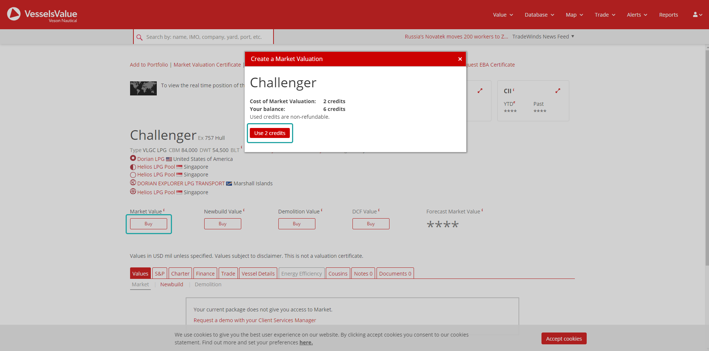The image size is (709, 351).
Task: Select the Newbuild sub-tab
Action: [172, 284]
